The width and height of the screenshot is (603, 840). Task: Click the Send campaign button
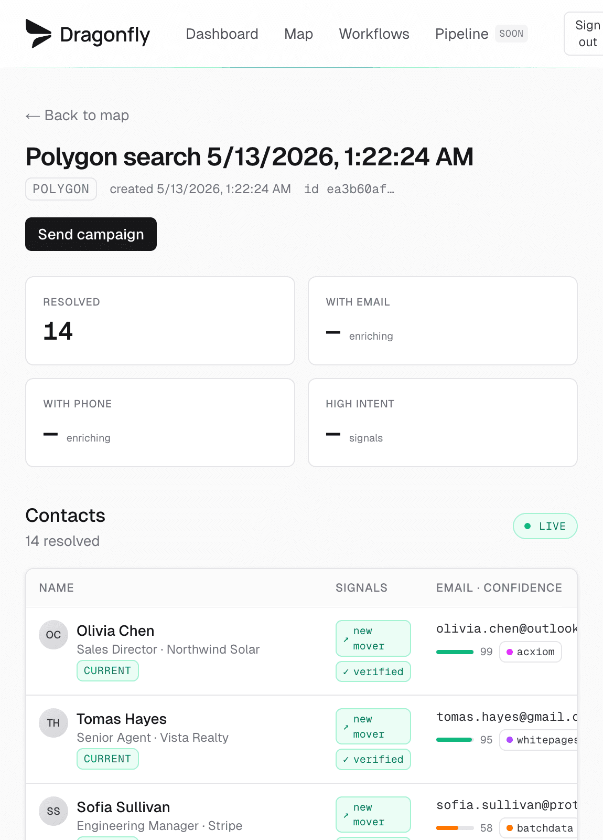(91, 234)
